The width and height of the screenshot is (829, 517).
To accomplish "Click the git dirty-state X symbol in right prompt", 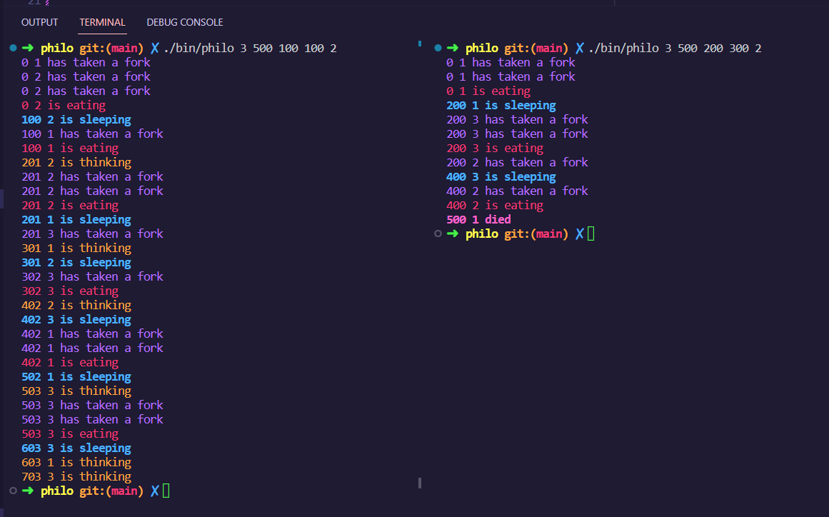I will (580, 48).
